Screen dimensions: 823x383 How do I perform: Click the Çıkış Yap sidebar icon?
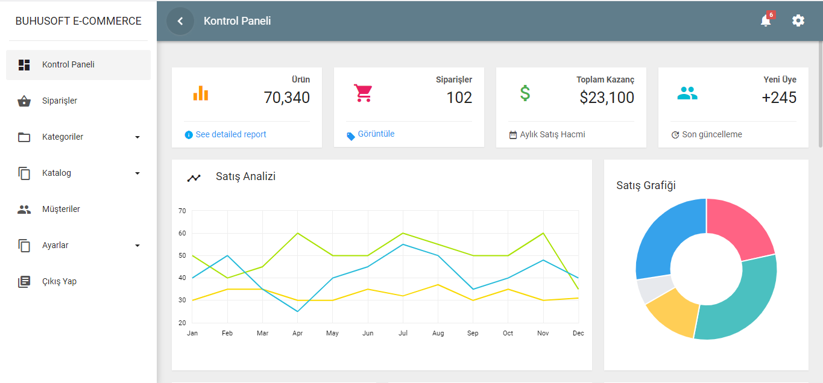pyautogui.click(x=24, y=282)
